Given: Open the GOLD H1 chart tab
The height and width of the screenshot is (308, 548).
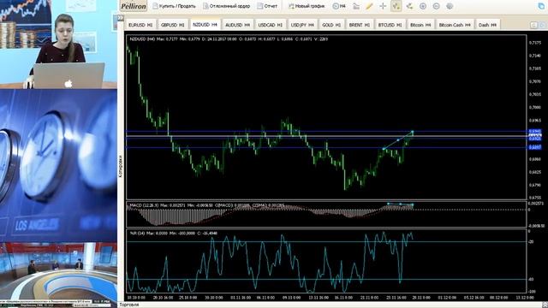Looking at the screenshot, I should 331,25.
